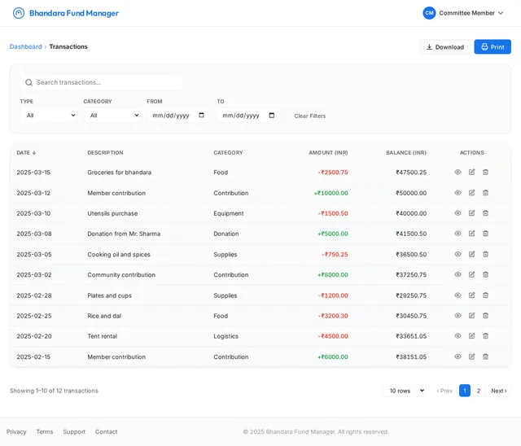Screen dimensions: 521x446
Task: Edit the Plates and cups transaction
Action: pos(471,295)
